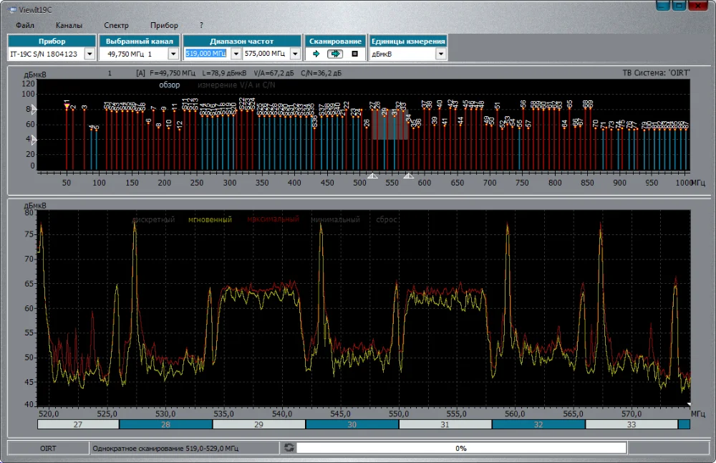
Task: Maximize the ViewIt19C window
Action: 679,6
